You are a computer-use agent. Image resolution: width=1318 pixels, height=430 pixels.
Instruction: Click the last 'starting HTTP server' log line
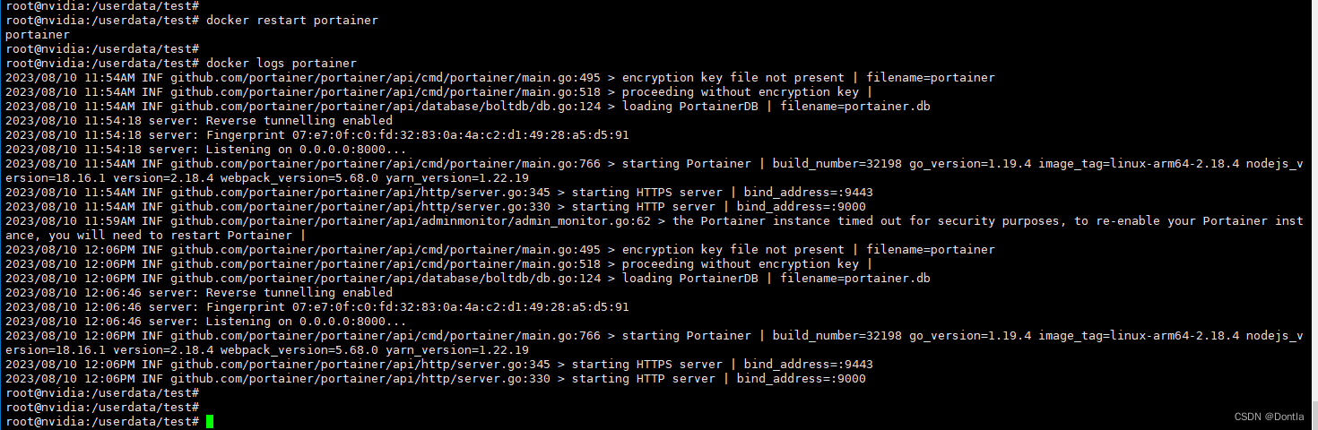[436, 379]
